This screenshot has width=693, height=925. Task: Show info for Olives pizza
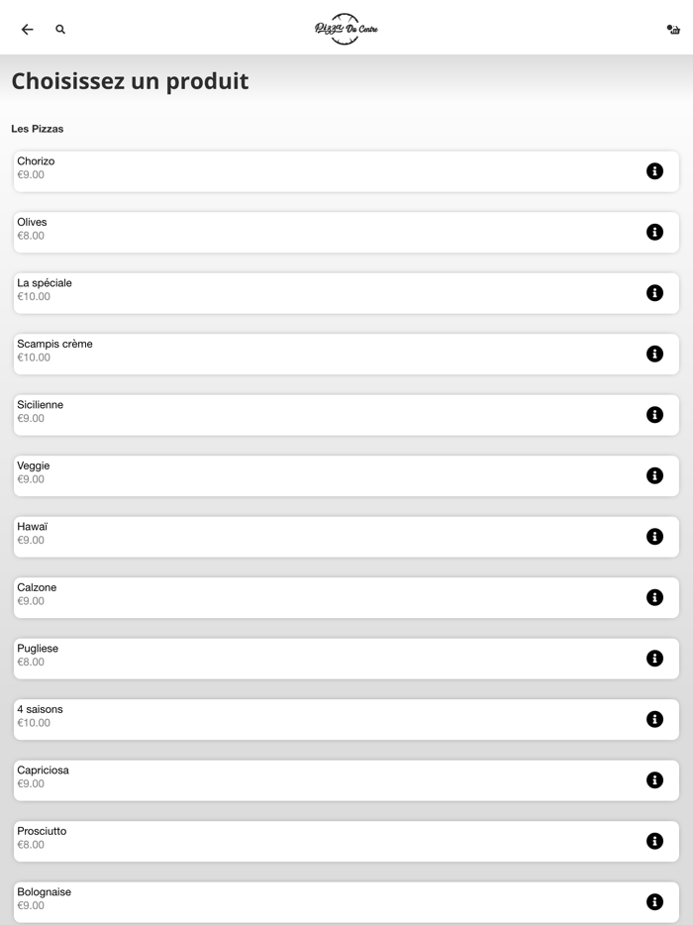(x=654, y=232)
